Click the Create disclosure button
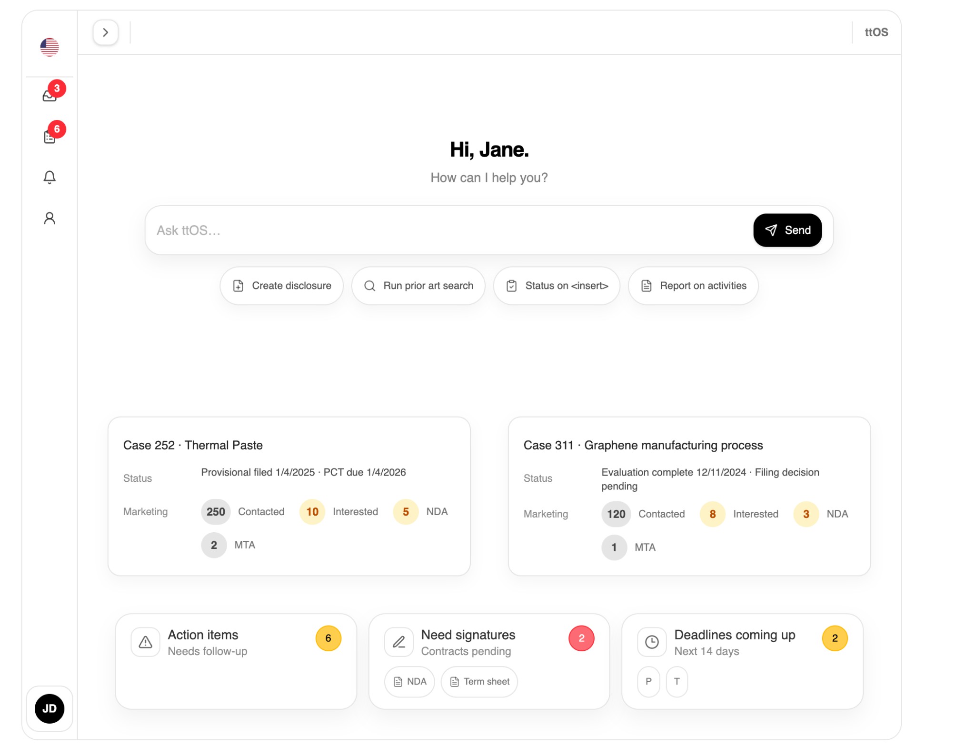Screen dimensions: 975x756 [281, 286]
